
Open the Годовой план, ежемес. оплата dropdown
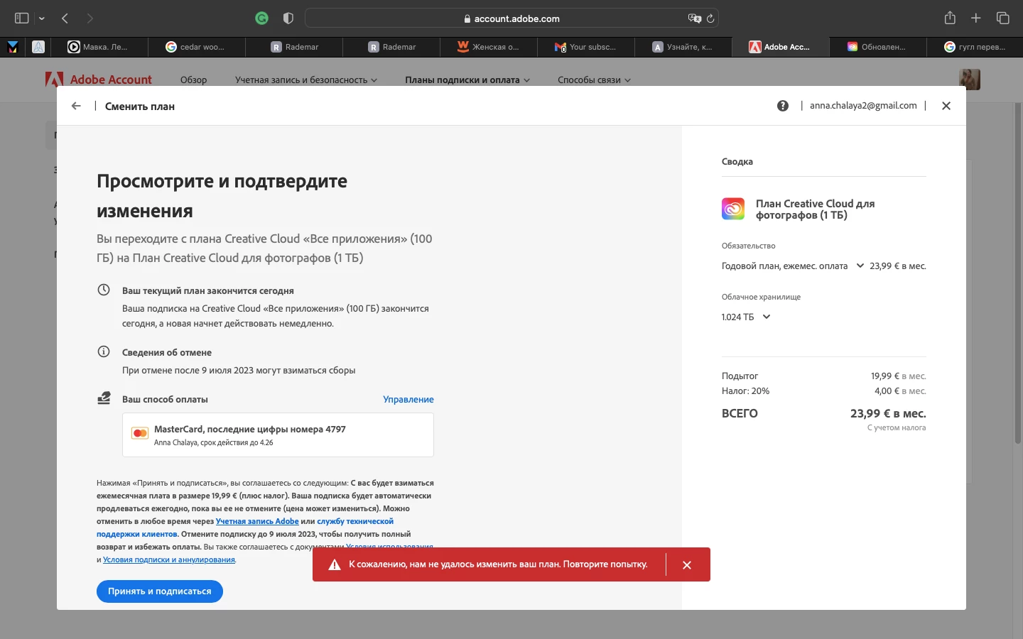[x=793, y=266]
